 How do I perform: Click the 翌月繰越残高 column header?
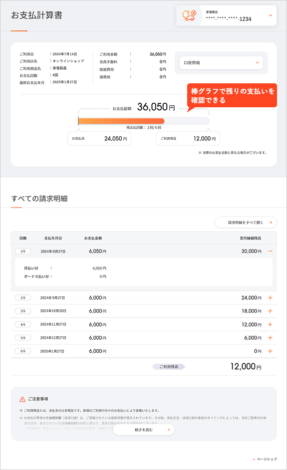coord(251,238)
